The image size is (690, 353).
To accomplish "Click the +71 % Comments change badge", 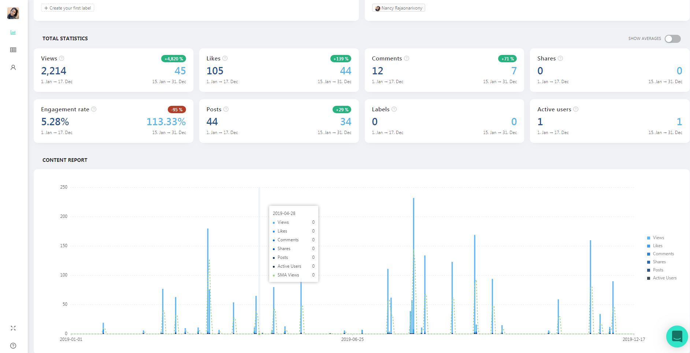I will (508, 59).
